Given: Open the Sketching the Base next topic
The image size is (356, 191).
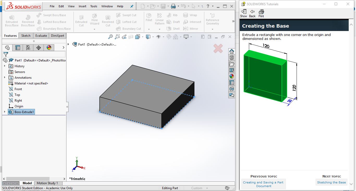Looking at the screenshot, I should click(x=332, y=182).
